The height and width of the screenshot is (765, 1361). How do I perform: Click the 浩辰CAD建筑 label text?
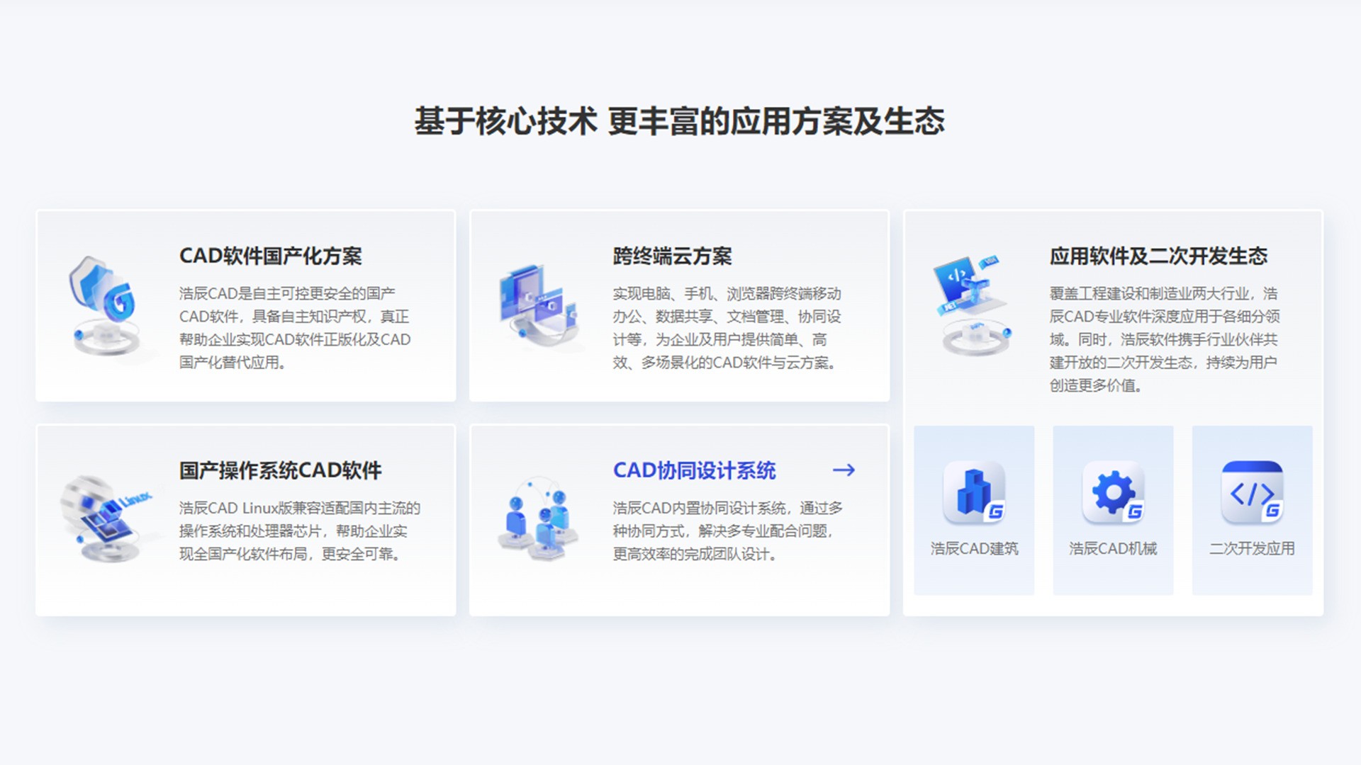point(974,548)
